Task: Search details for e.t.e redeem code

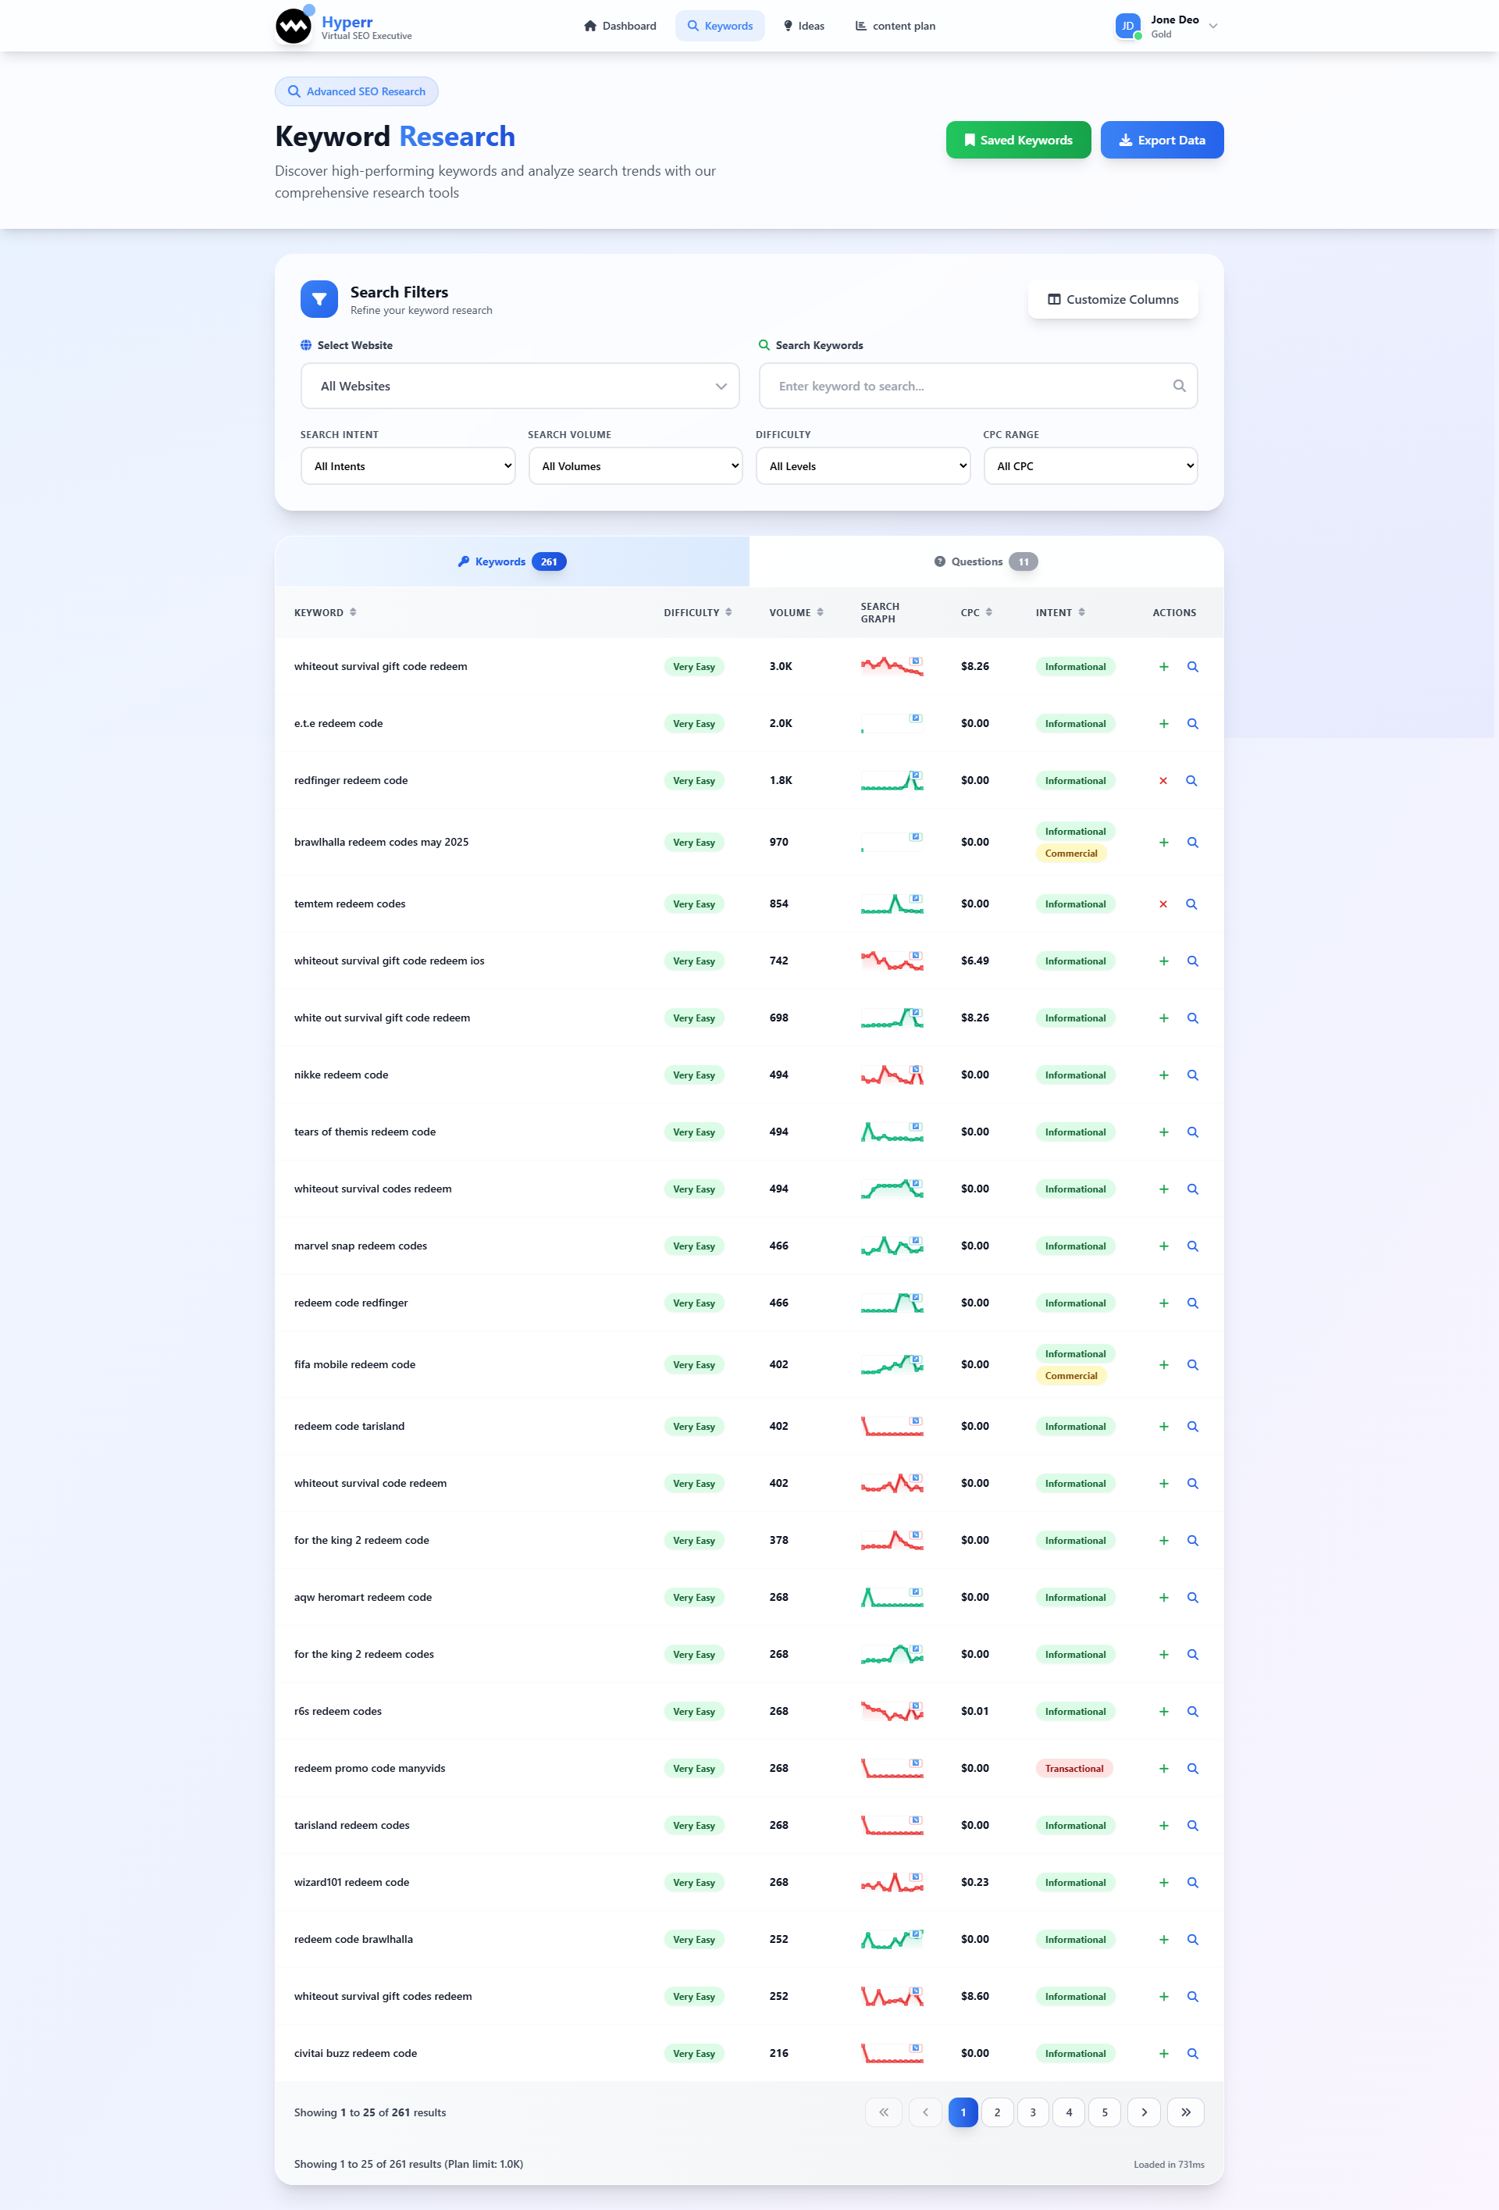Action: 1192,724
